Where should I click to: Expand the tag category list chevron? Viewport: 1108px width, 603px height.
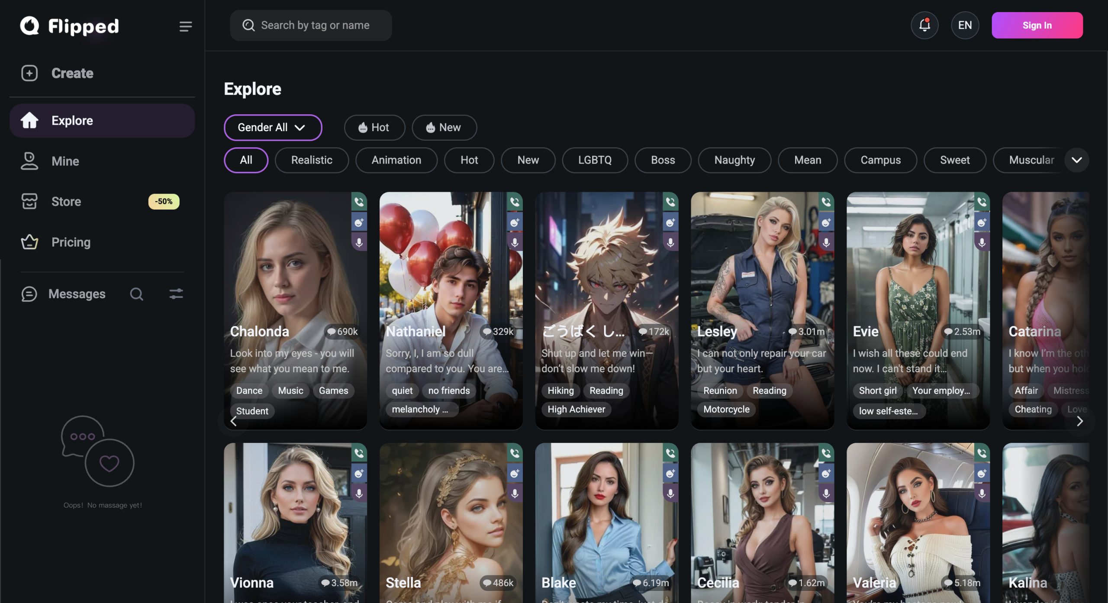(1077, 160)
